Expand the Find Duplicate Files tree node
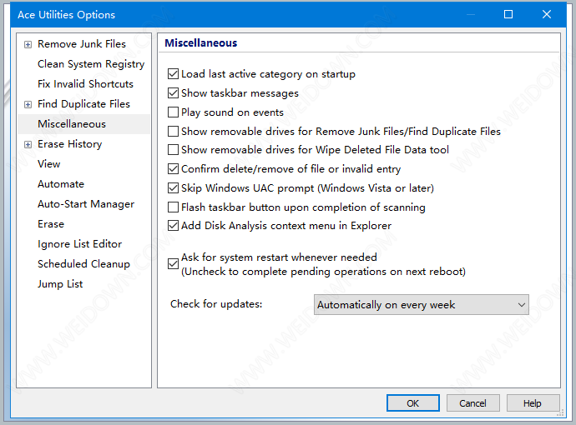 (x=28, y=105)
